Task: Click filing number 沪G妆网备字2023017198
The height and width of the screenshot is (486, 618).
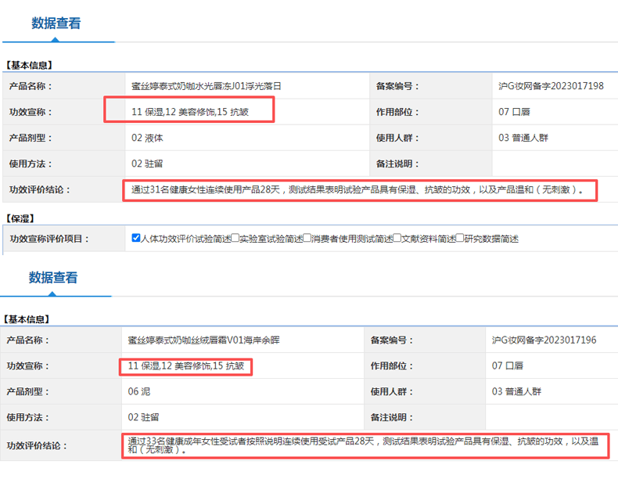Action: point(551,86)
